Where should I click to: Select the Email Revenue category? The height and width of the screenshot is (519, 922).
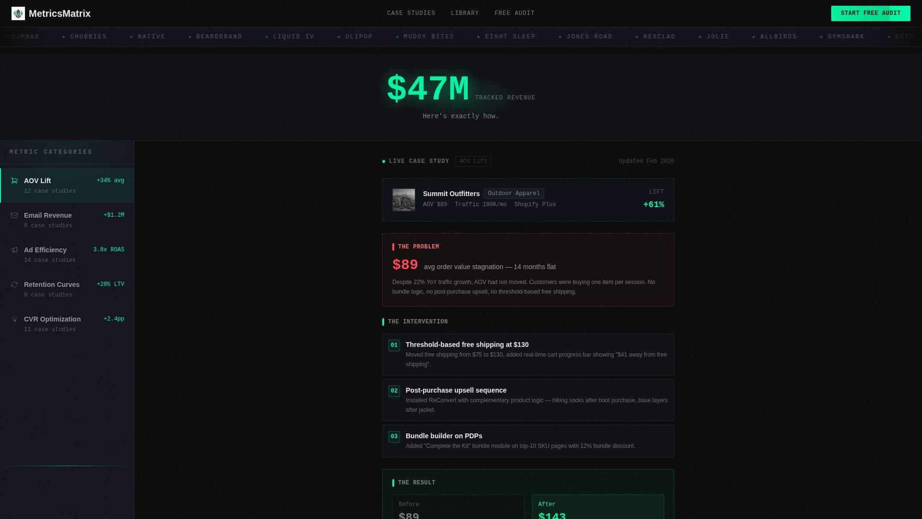[67, 220]
